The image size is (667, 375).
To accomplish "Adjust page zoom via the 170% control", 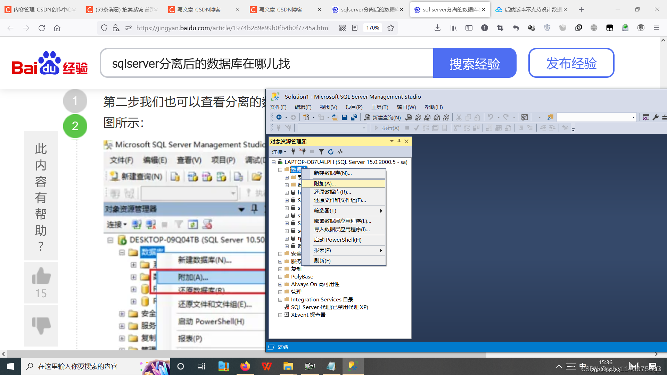I will (372, 28).
